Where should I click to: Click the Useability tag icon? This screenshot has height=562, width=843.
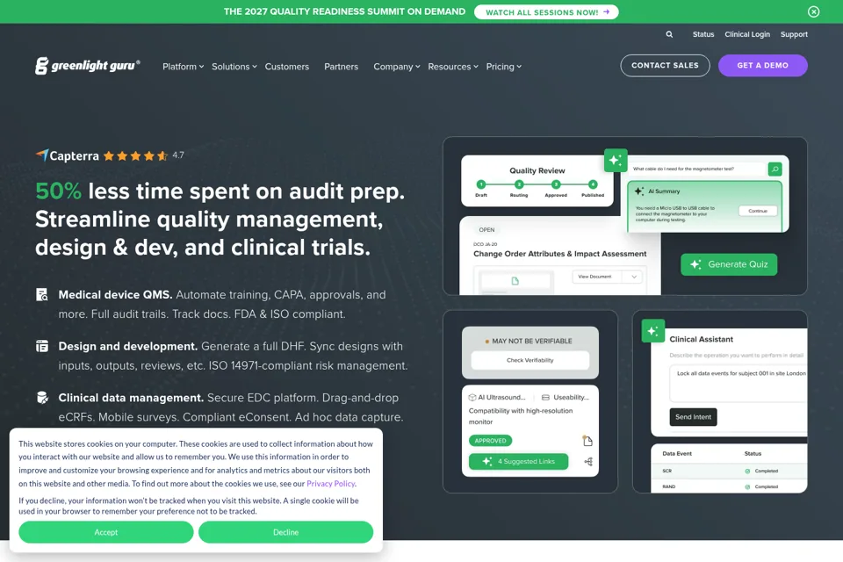pyautogui.click(x=545, y=398)
